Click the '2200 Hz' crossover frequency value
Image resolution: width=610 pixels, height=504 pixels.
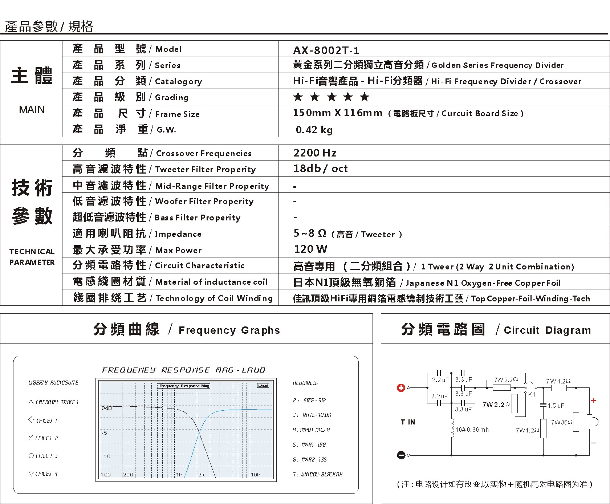[x=315, y=153]
